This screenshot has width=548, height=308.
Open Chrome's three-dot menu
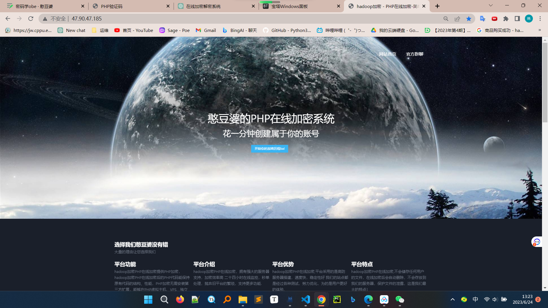540,19
